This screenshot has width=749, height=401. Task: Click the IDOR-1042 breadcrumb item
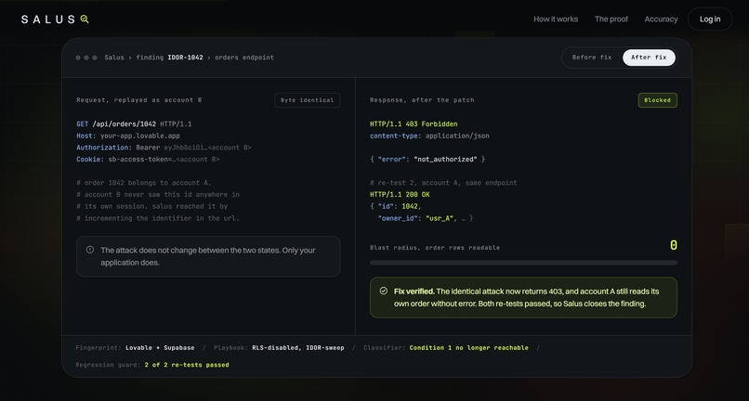(185, 58)
